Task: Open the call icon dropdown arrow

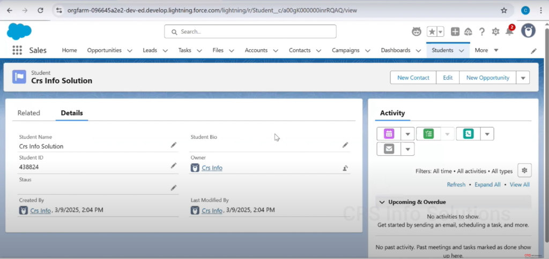Action: (487, 134)
